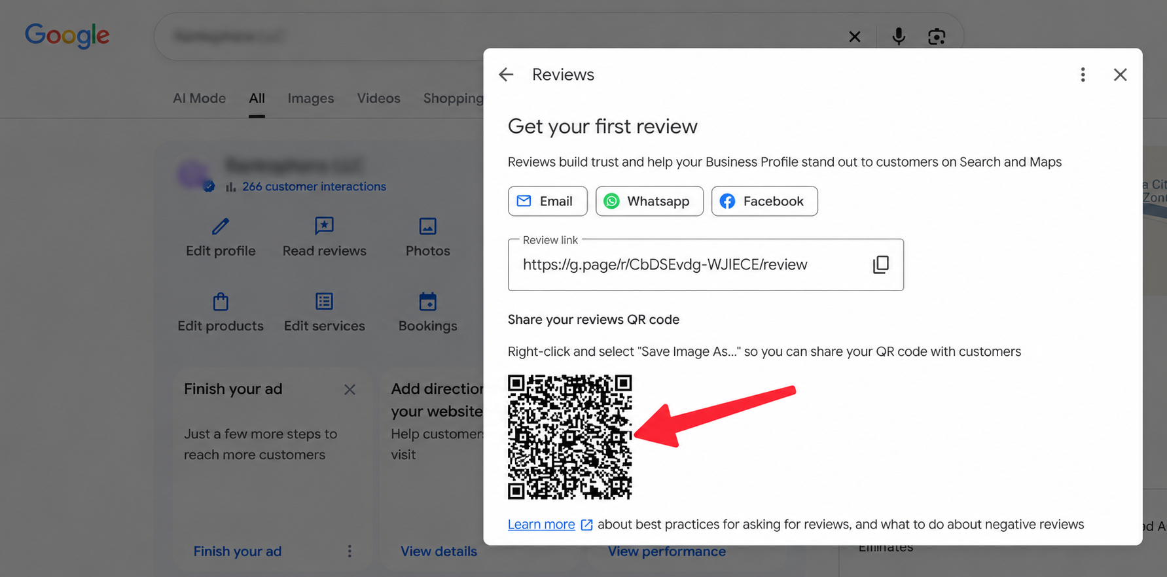Open Edit profile pencil icon
Viewport: 1167px width, 577px height.
221,226
